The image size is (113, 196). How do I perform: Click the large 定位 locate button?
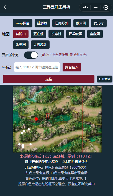pos(49,79)
